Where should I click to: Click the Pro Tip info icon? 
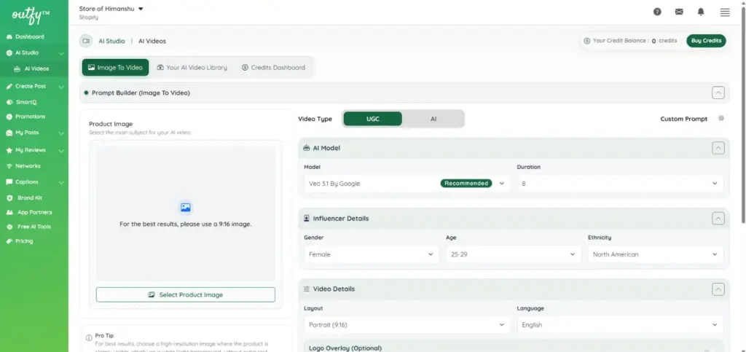tap(89, 337)
